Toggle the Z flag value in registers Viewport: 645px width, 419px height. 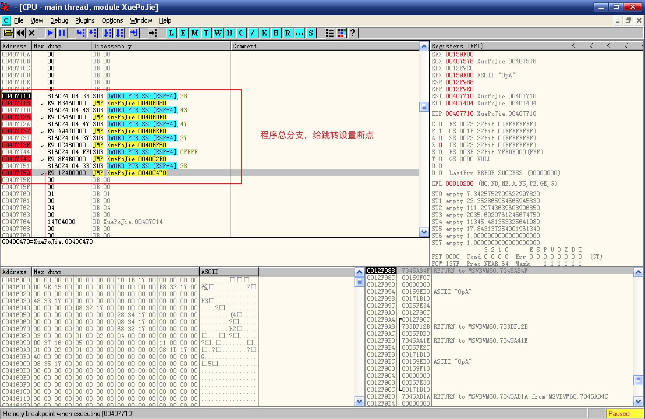[x=440, y=145]
